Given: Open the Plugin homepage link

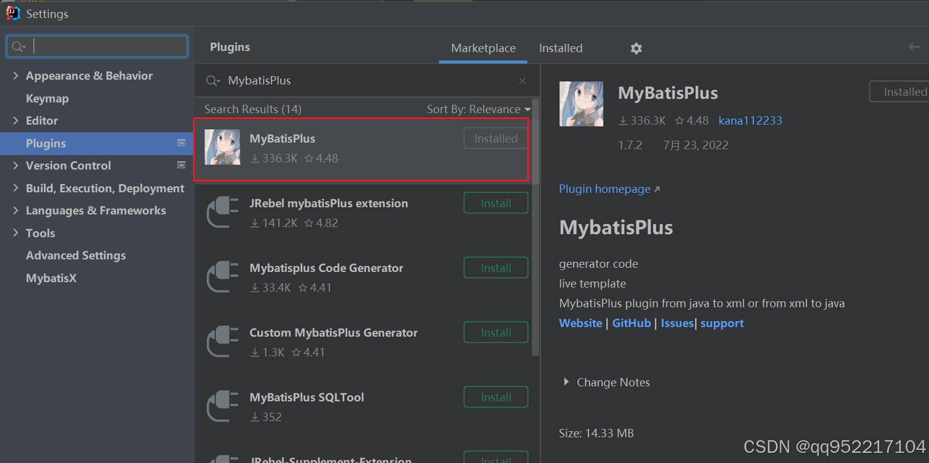Looking at the screenshot, I should point(605,189).
